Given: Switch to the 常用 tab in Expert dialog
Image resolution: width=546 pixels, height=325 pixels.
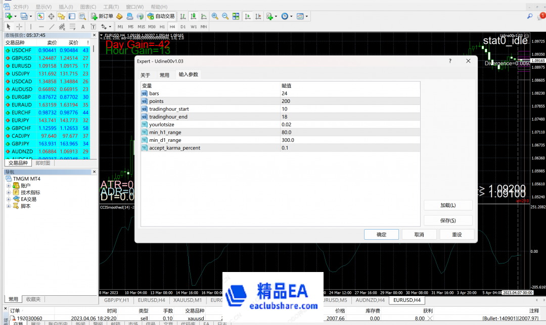Looking at the screenshot, I should click(x=164, y=75).
